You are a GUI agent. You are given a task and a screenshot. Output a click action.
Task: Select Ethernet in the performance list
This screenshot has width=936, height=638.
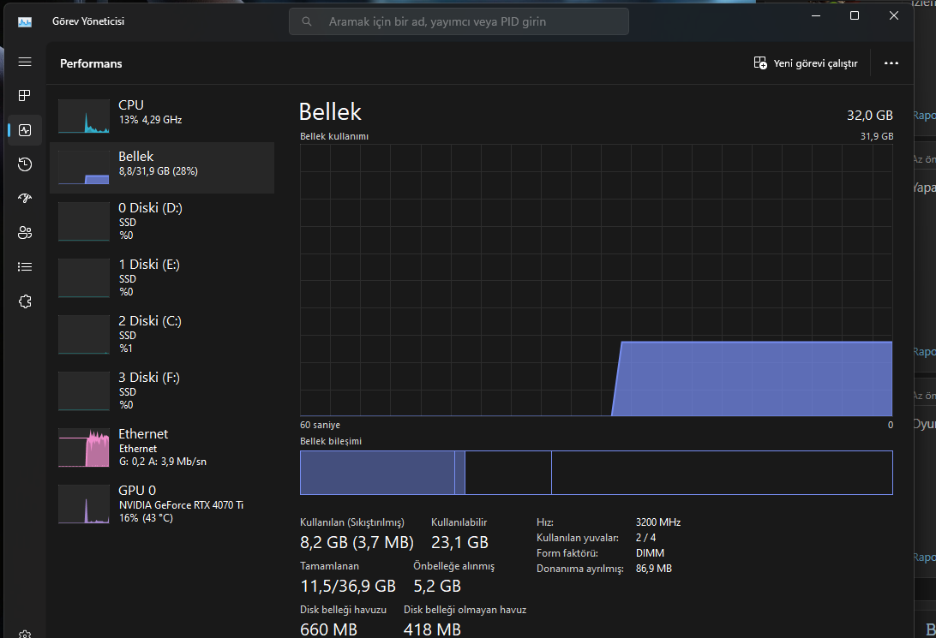tap(162, 447)
